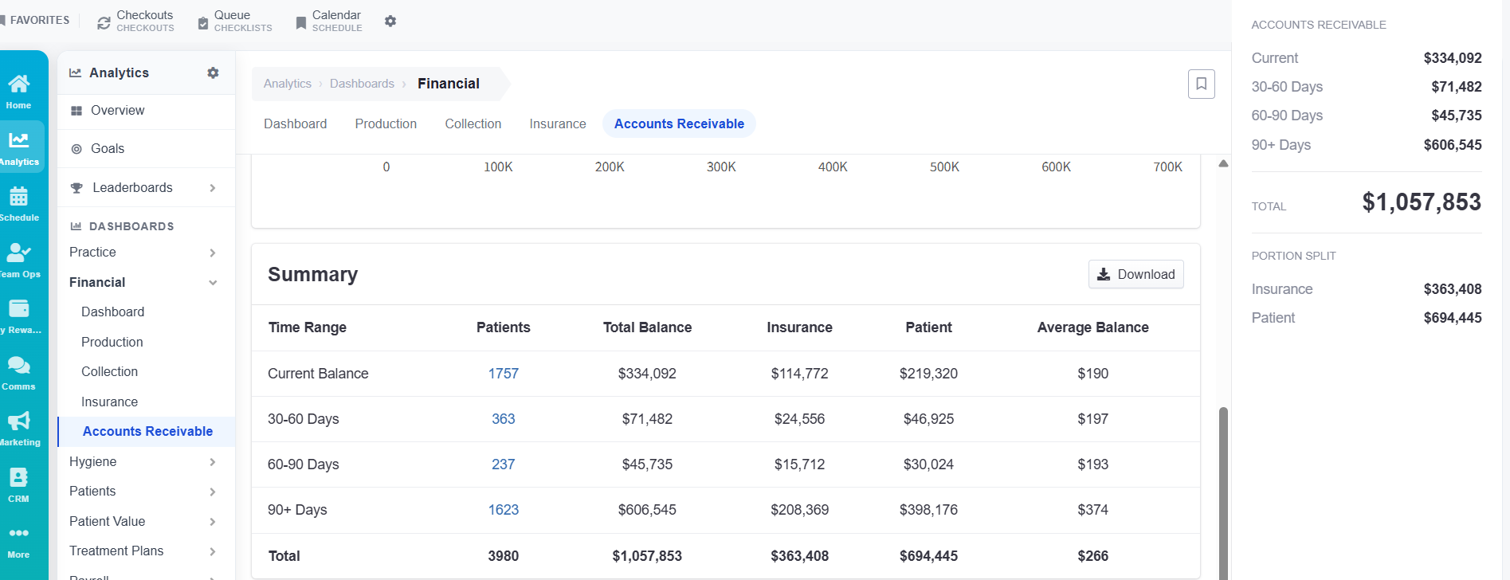Open the Schedule calendar icon

[x=19, y=203]
